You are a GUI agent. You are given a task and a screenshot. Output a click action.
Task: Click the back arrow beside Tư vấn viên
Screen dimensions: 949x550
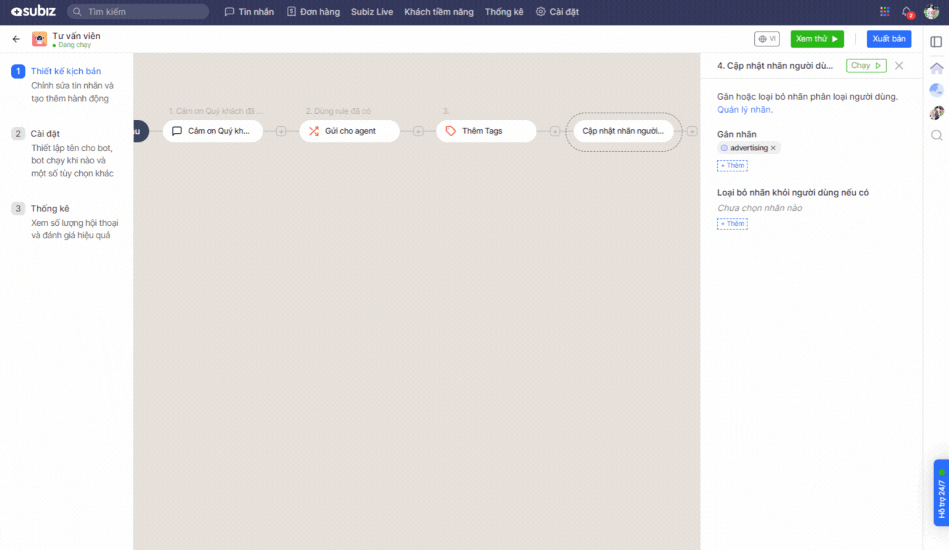coord(16,39)
